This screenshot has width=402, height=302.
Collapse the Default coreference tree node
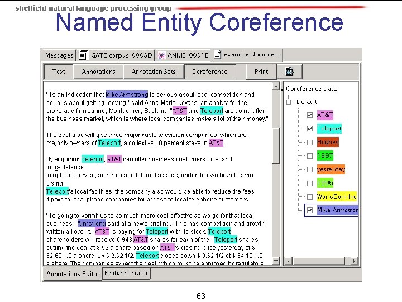[289, 102]
